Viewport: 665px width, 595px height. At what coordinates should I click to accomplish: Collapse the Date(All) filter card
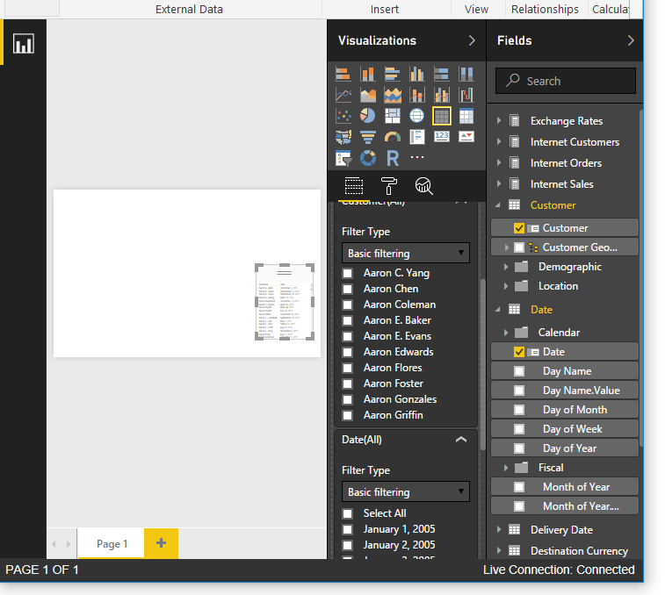(x=461, y=440)
